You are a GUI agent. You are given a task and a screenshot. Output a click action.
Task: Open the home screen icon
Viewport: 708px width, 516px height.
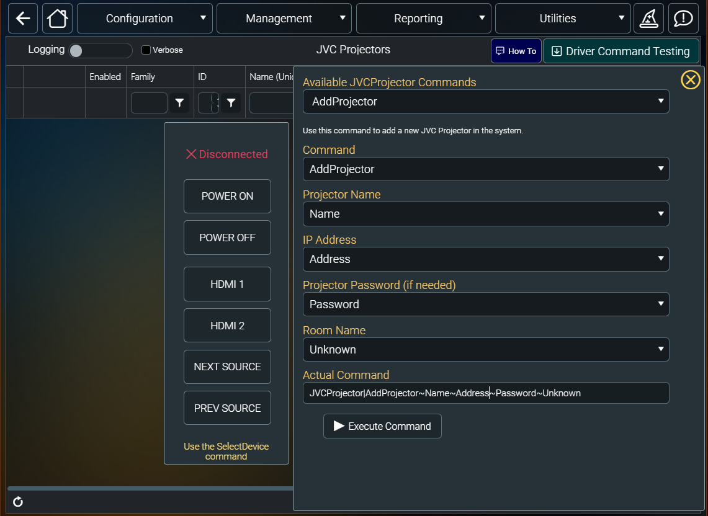coord(57,19)
